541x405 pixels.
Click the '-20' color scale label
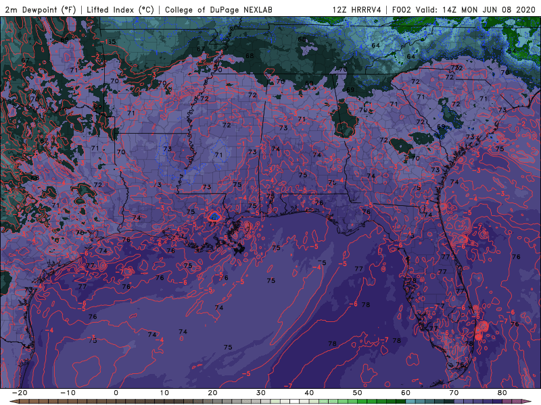(20, 393)
